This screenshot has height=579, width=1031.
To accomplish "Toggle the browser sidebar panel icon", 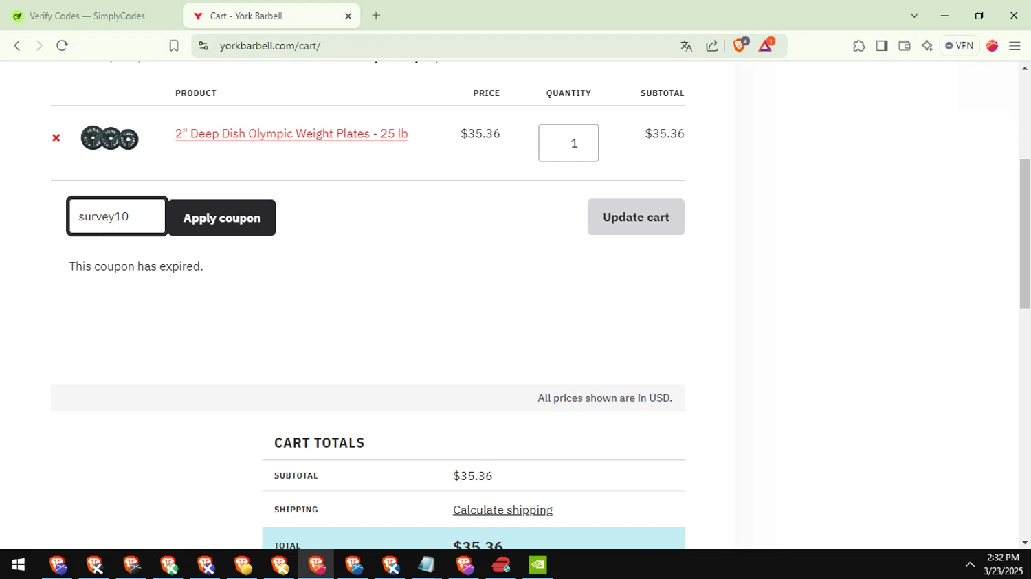I will click(881, 46).
